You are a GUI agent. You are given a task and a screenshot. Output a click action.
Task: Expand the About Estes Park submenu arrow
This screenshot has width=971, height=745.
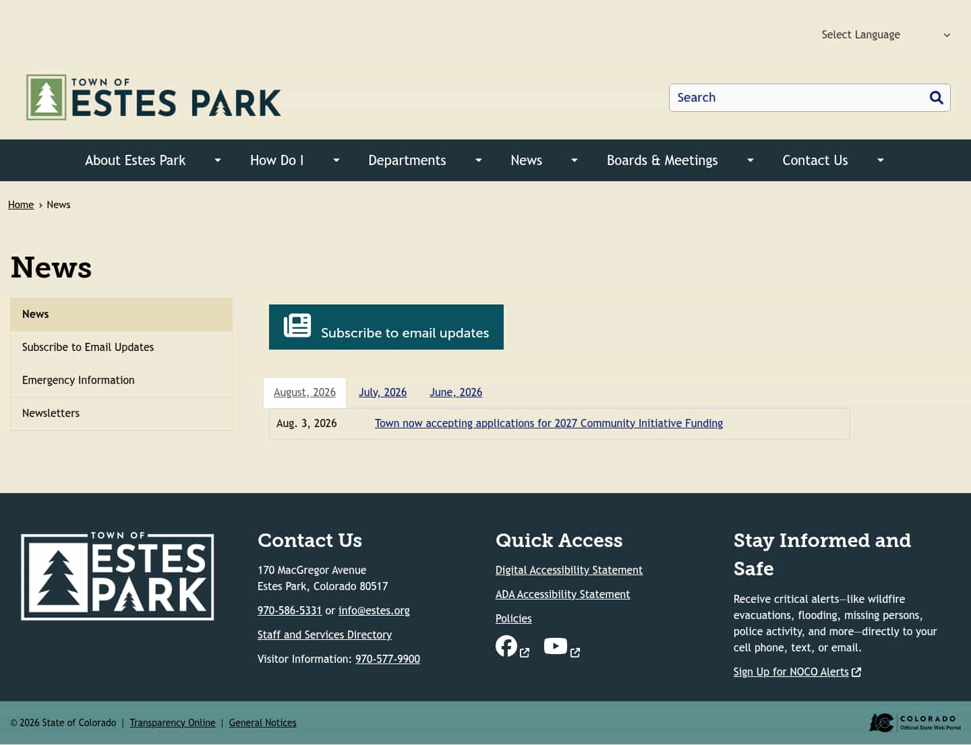[x=218, y=160]
